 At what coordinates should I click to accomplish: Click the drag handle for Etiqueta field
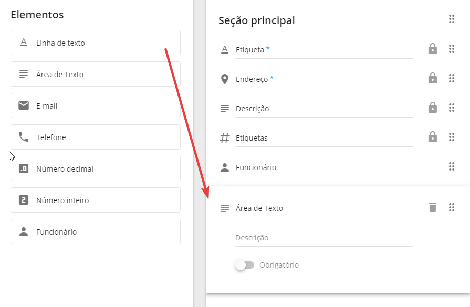(x=451, y=49)
